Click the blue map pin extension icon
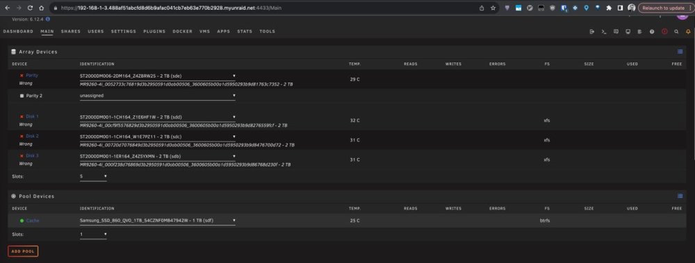Image resolution: width=695 pixels, height=263 pixels. coord(586,8)
